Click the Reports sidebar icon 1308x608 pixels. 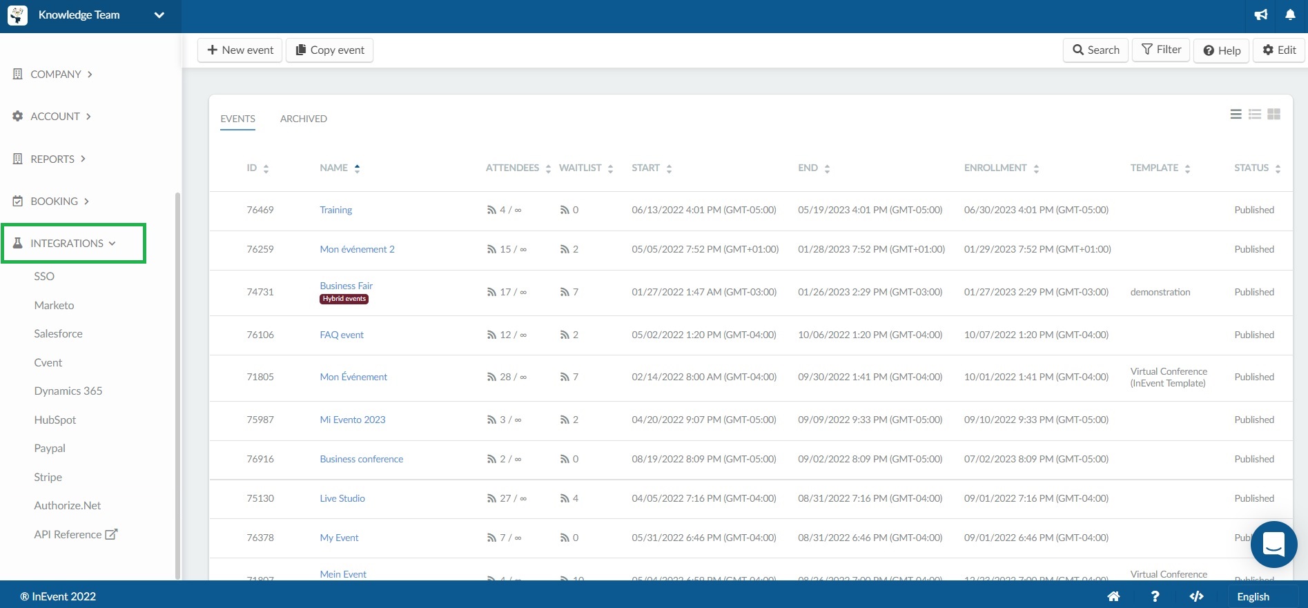coord(18,159)
